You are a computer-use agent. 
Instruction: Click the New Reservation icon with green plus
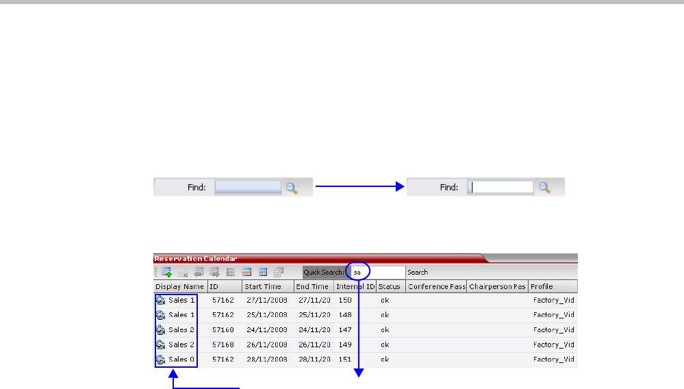coord(166,272)
